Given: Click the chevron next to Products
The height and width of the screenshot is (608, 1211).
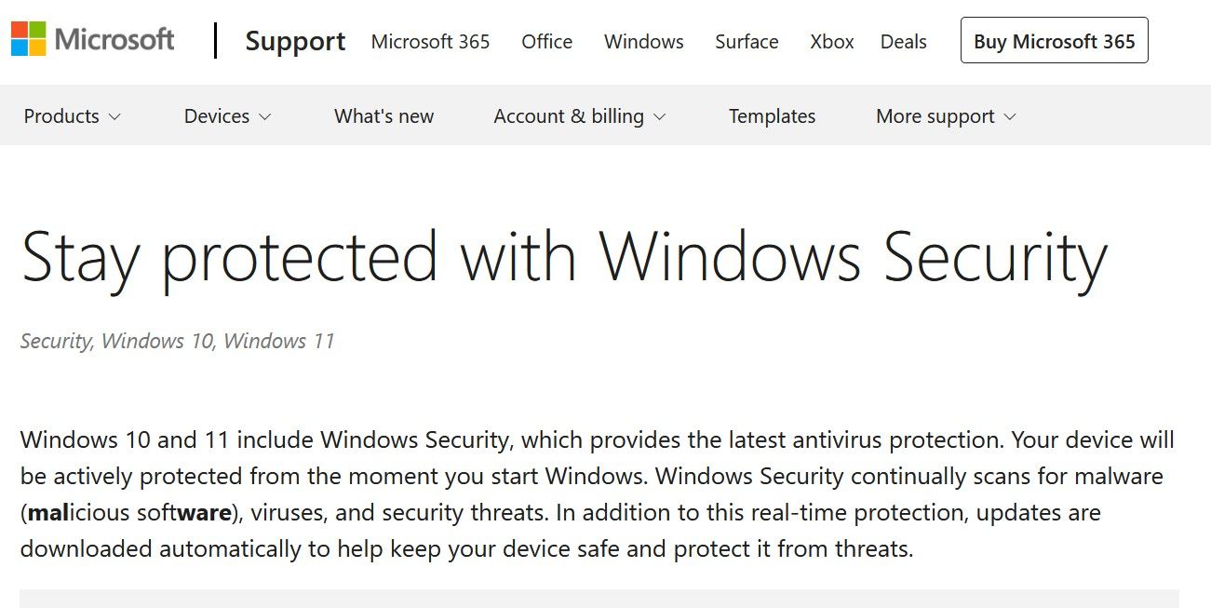Looking at the screenshot, I should pyautogui.click(x=114, y=117).
